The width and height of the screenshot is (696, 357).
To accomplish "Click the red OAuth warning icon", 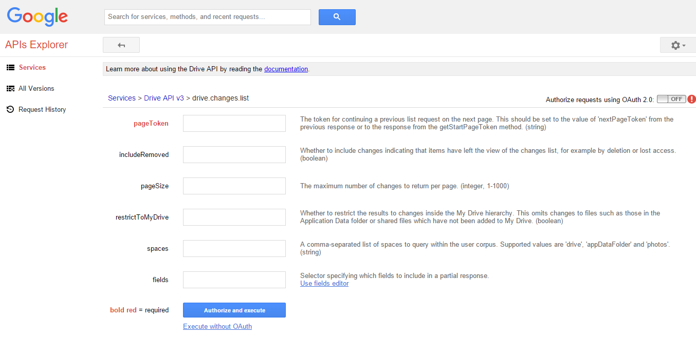I will 691,99.
